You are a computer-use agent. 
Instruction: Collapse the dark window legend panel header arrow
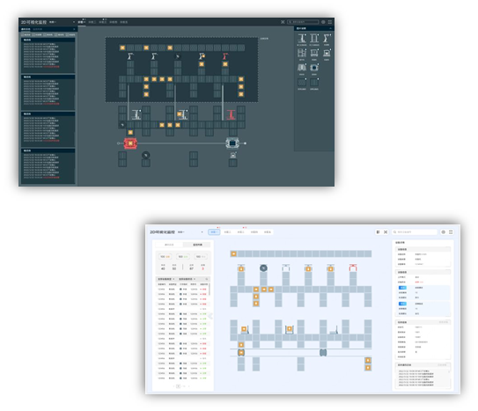click(330, 28)
